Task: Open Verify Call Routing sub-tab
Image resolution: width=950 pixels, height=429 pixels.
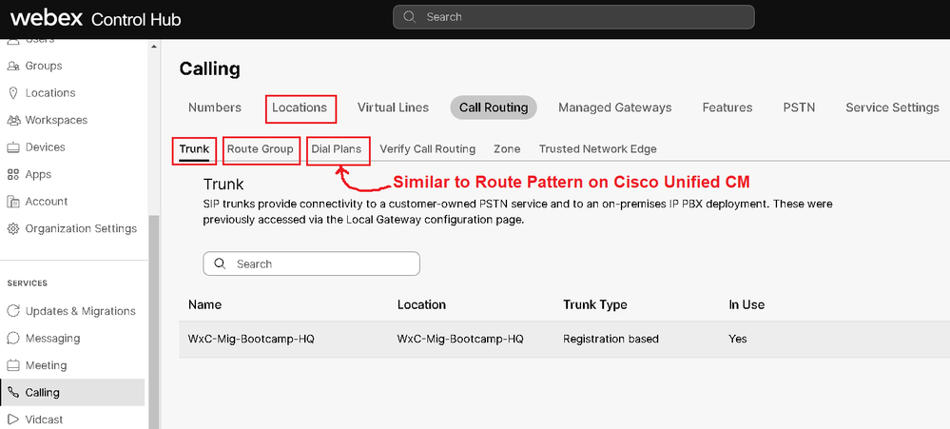Action: click(x=427, y=149)
